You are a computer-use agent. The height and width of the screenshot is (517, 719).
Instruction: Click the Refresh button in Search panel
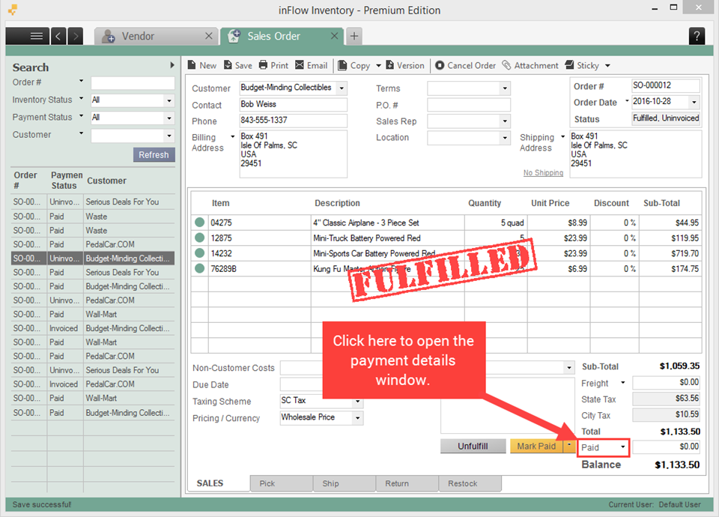pyautogui.click(x=154, y=154)
